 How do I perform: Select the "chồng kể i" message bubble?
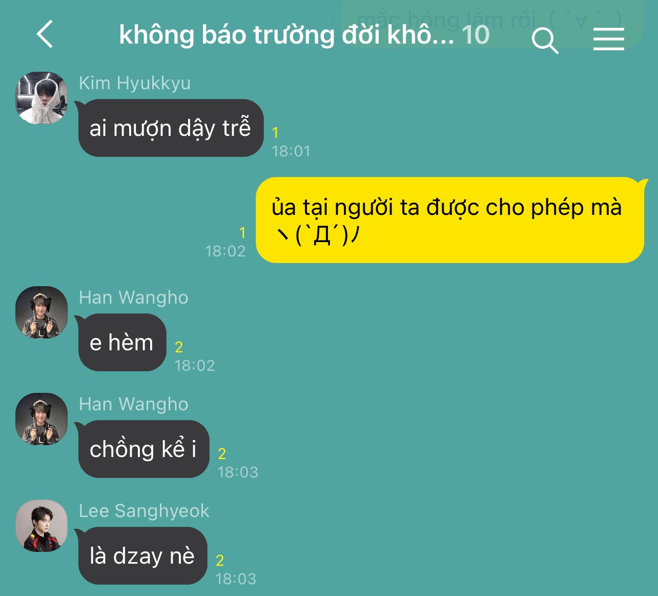point(143,449)
